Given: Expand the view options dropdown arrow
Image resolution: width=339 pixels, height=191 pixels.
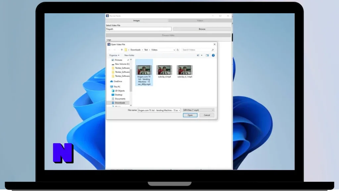Looking at the screenshot, I should coord(202,55).
